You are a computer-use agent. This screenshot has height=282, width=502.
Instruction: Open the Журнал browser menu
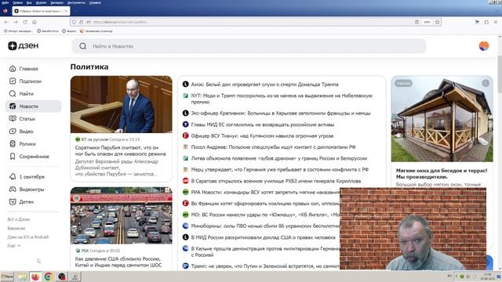(x=41, y=2)
